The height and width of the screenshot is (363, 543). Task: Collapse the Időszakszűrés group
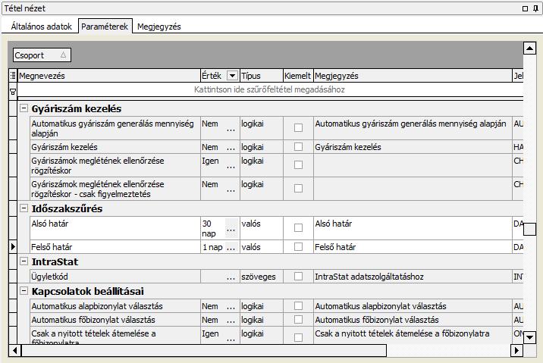[x=24, y=208]
